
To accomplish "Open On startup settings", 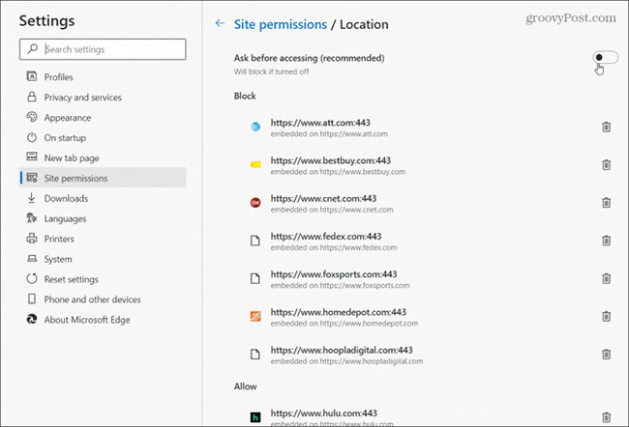I will (x=103, y=138).
